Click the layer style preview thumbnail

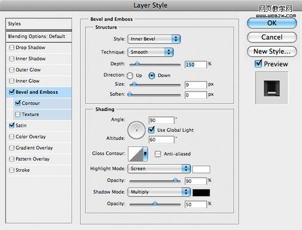click(272, 88)
